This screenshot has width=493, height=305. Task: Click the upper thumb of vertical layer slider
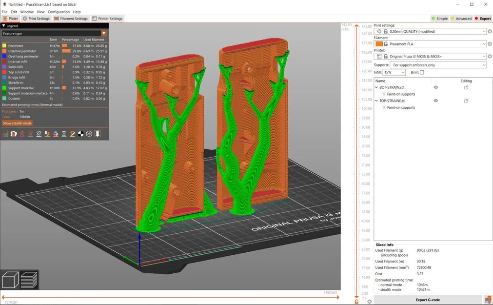click(x=356, y=26)
